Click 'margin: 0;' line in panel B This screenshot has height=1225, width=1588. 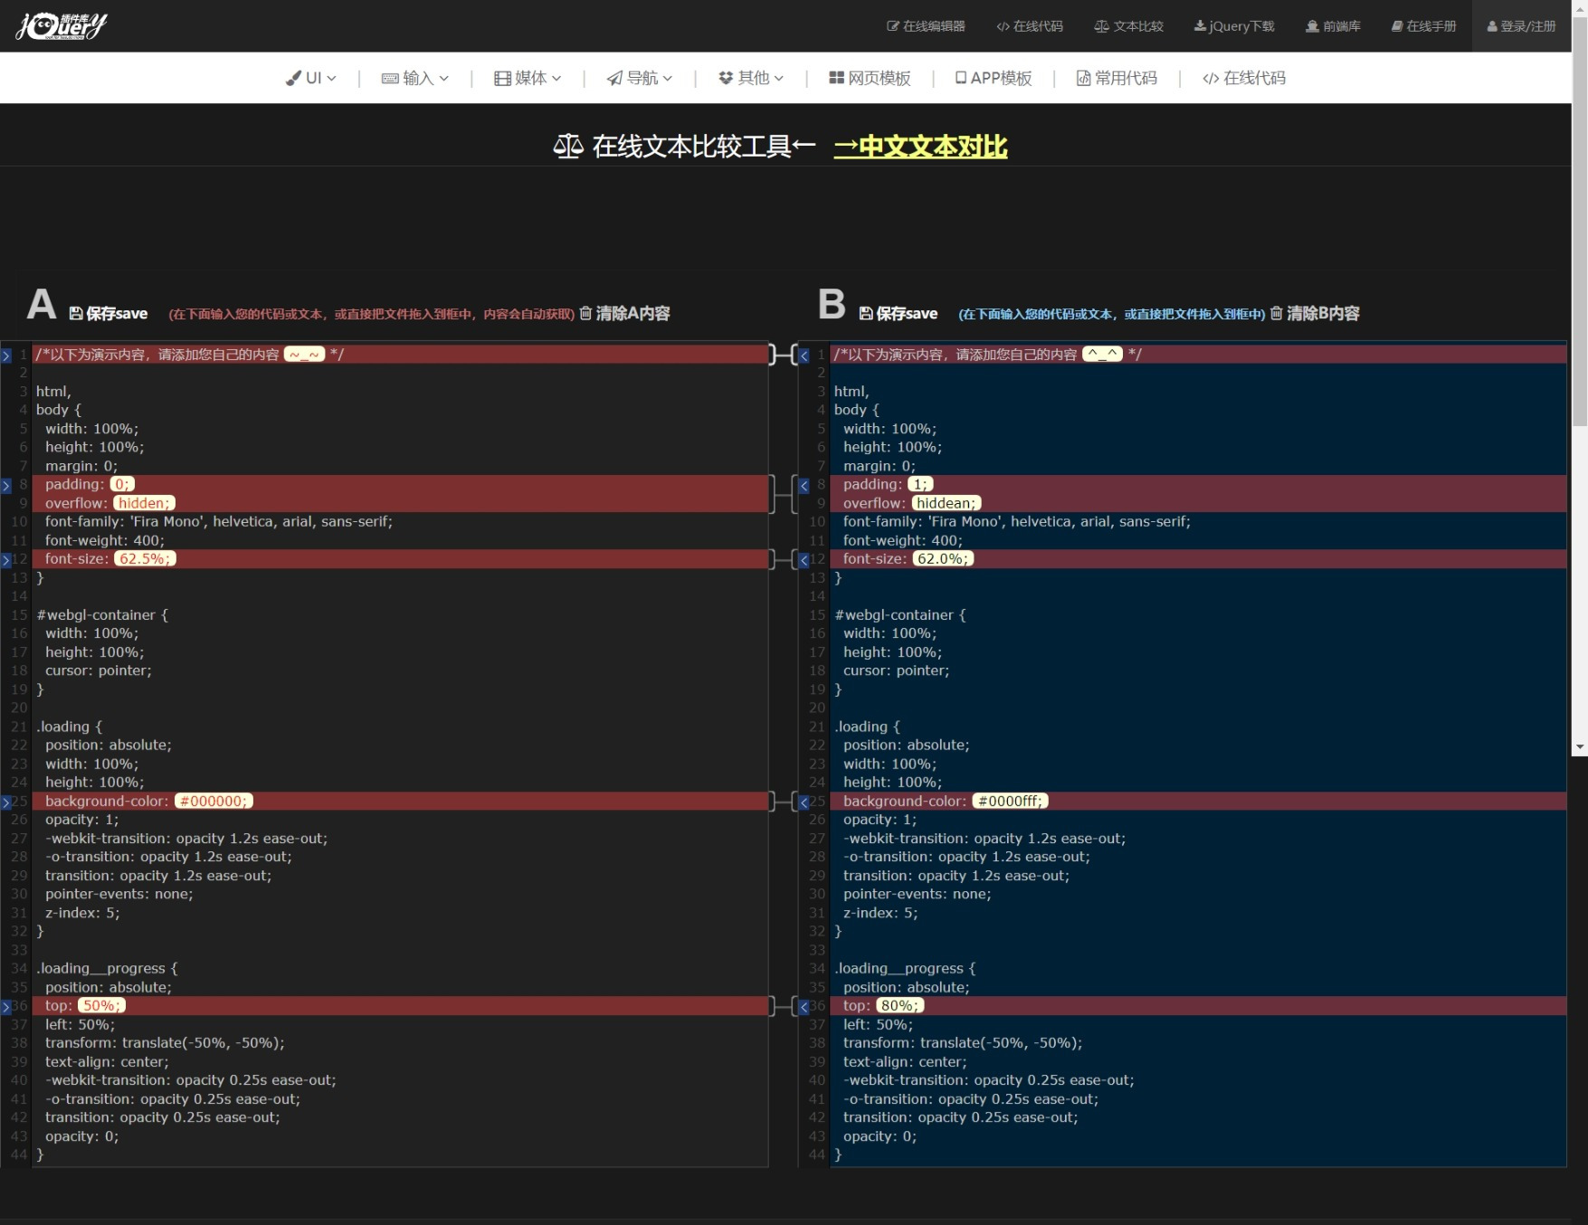coord(880,466)
